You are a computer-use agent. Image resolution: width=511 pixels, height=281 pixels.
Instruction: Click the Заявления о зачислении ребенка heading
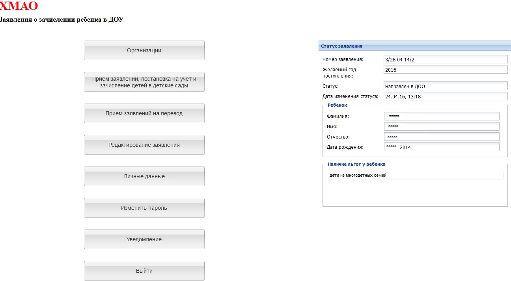(61, 19)
